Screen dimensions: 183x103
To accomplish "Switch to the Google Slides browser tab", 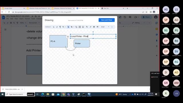I will tap(13, 8).
